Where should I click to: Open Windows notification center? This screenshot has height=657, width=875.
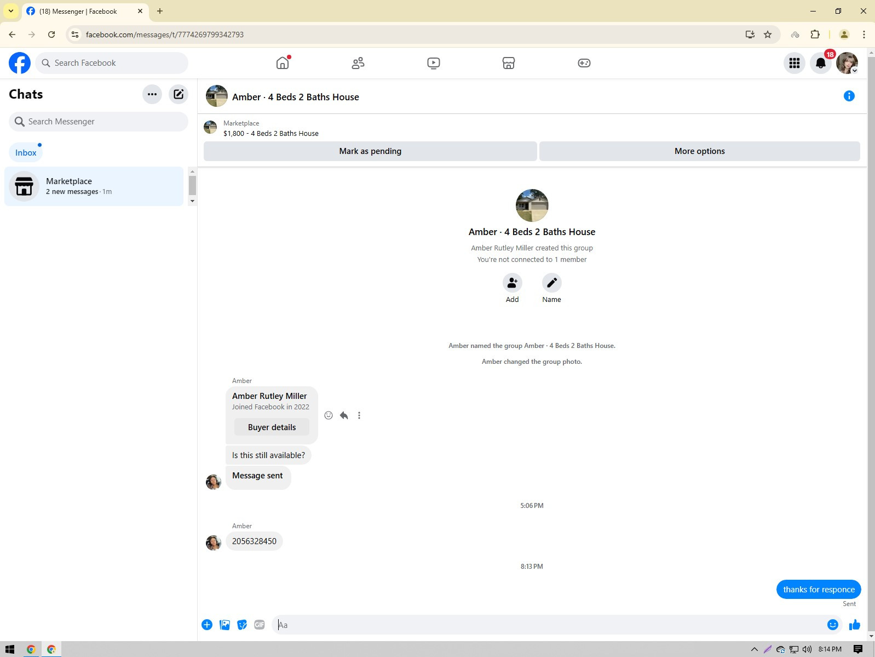[x=858, y=649]
